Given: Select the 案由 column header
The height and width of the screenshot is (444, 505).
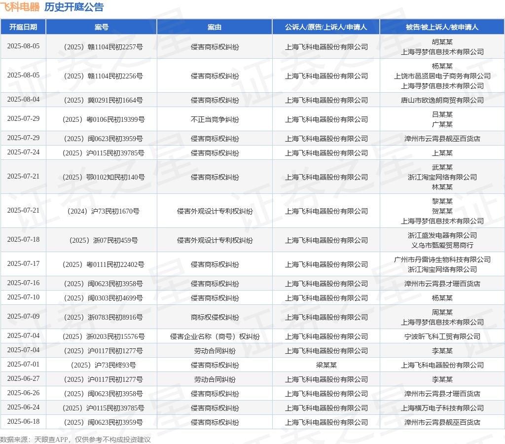Looking at the screenshot, I should tap(215, 27).
